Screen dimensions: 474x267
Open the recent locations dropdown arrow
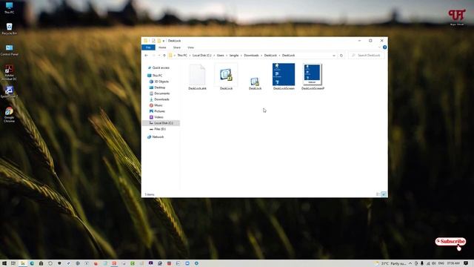[159, 56]
